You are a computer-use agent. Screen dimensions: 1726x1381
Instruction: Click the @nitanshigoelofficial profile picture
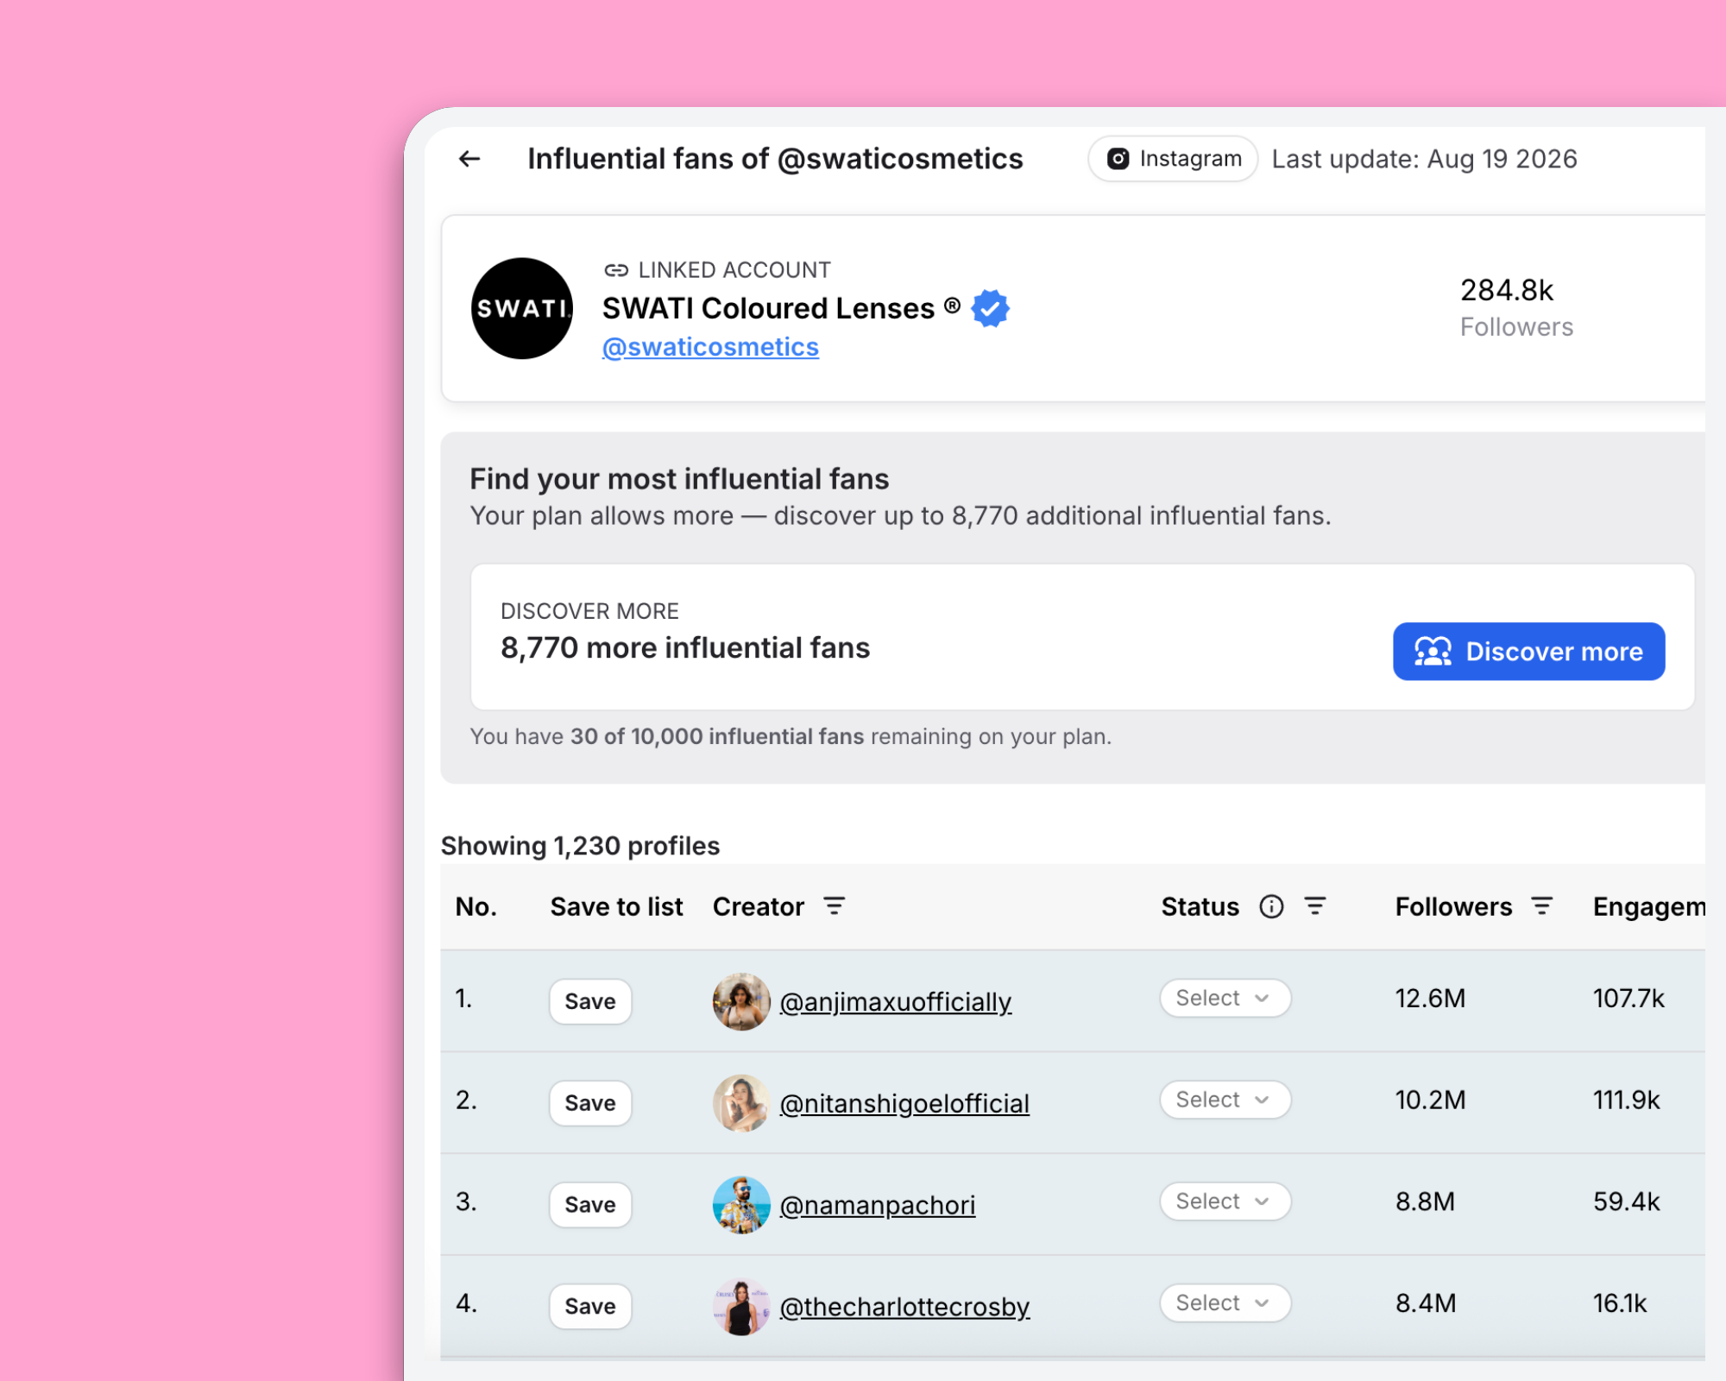pyautogui.click(x=741, y=1103)
